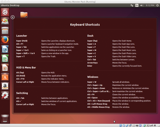Open Ubuntu Software Center launcher icon
Screen dimensions: 160x127
tap(5, 77)
